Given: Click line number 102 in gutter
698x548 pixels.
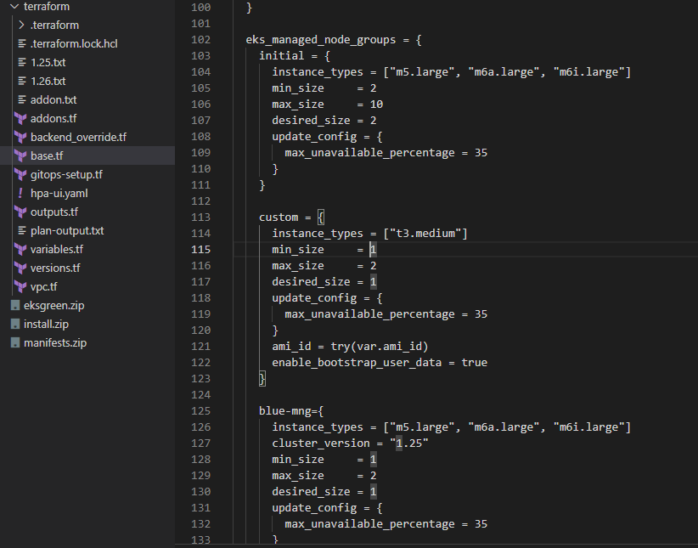Looking at the screenshot, I should tap(200, 40).
